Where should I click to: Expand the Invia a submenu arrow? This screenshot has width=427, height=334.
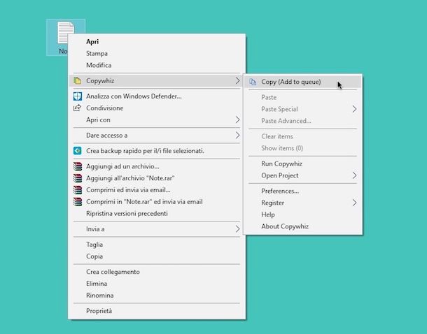coord(237,229)
